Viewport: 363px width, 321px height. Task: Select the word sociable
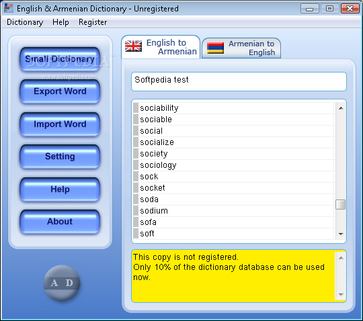coord(233,120)
